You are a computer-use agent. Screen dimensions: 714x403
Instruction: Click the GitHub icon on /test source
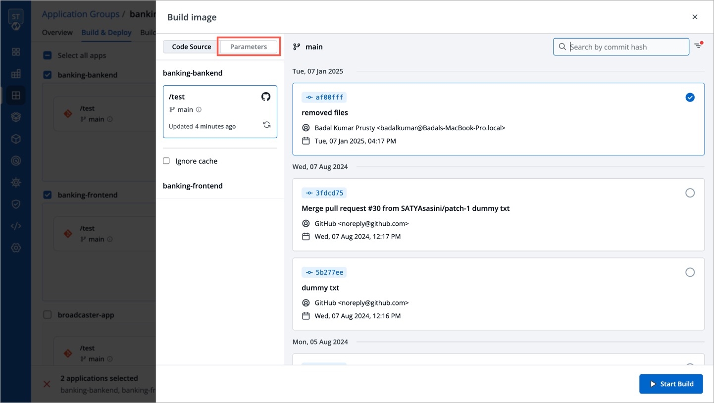(x=266, y=97)
